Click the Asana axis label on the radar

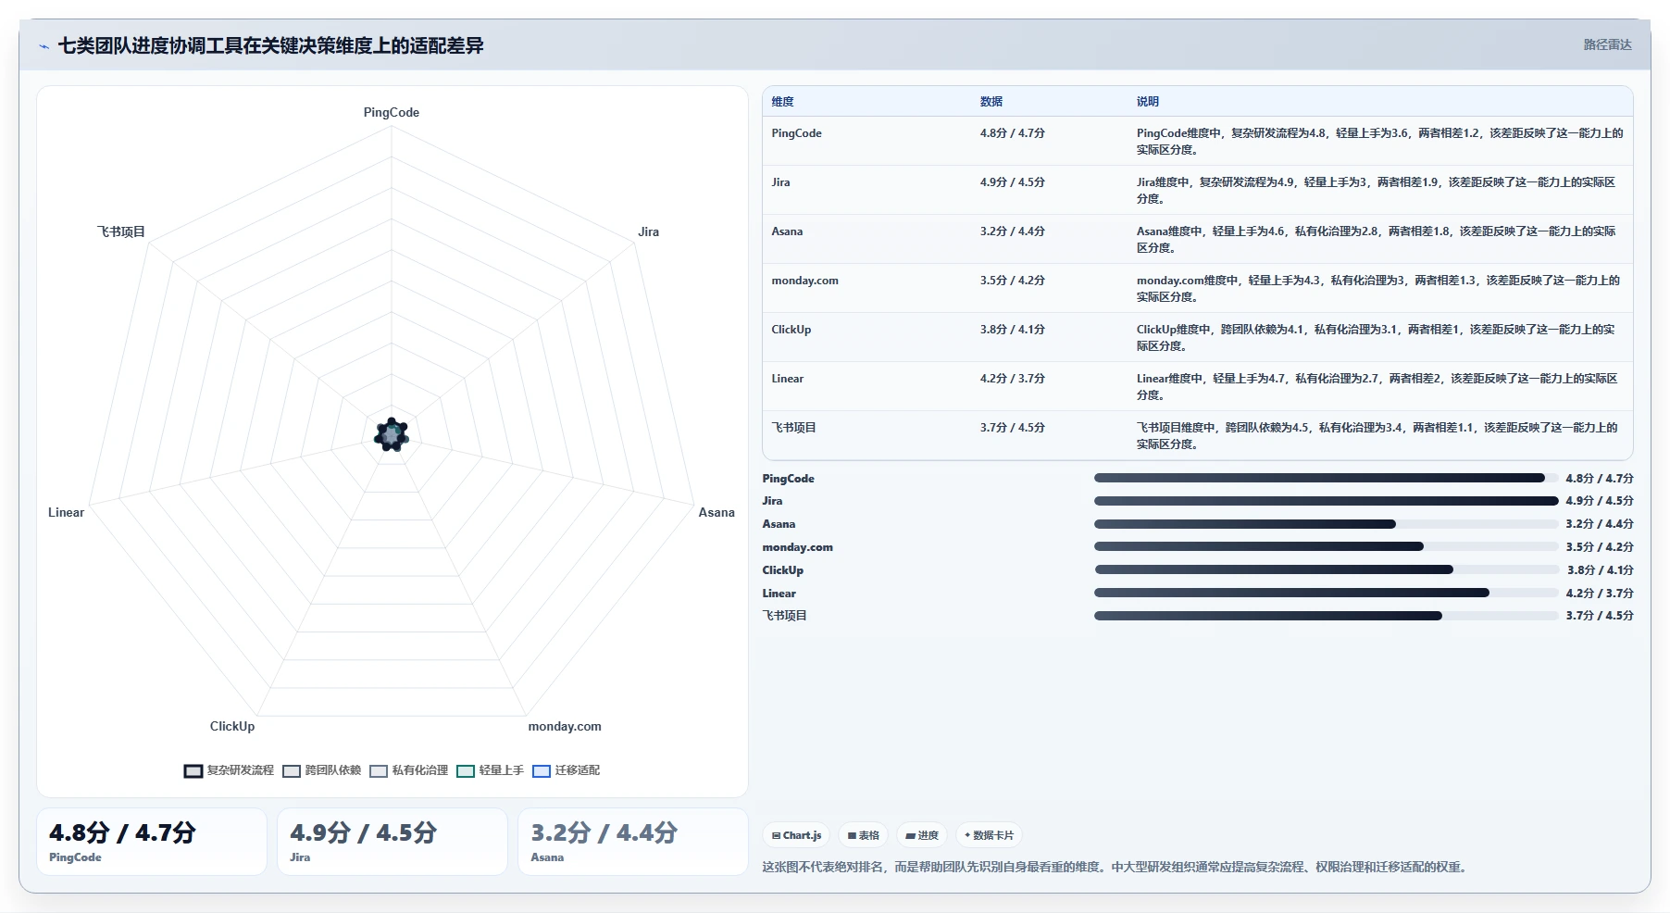[x=717, y=512]
